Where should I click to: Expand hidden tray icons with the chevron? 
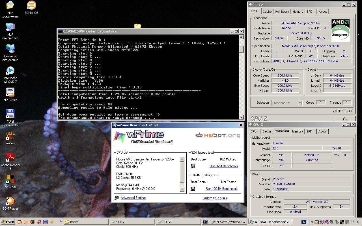pyautogui.click(x=312, y=222)
